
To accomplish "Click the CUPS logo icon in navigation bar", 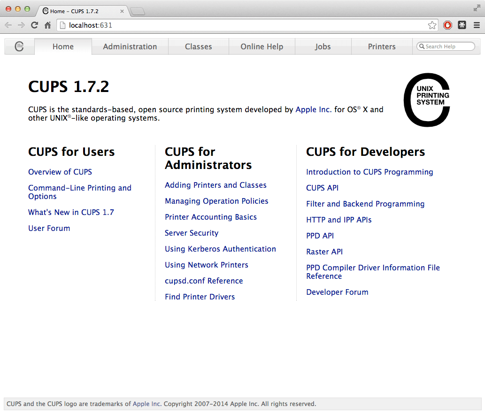I will [x=19, y=46].
